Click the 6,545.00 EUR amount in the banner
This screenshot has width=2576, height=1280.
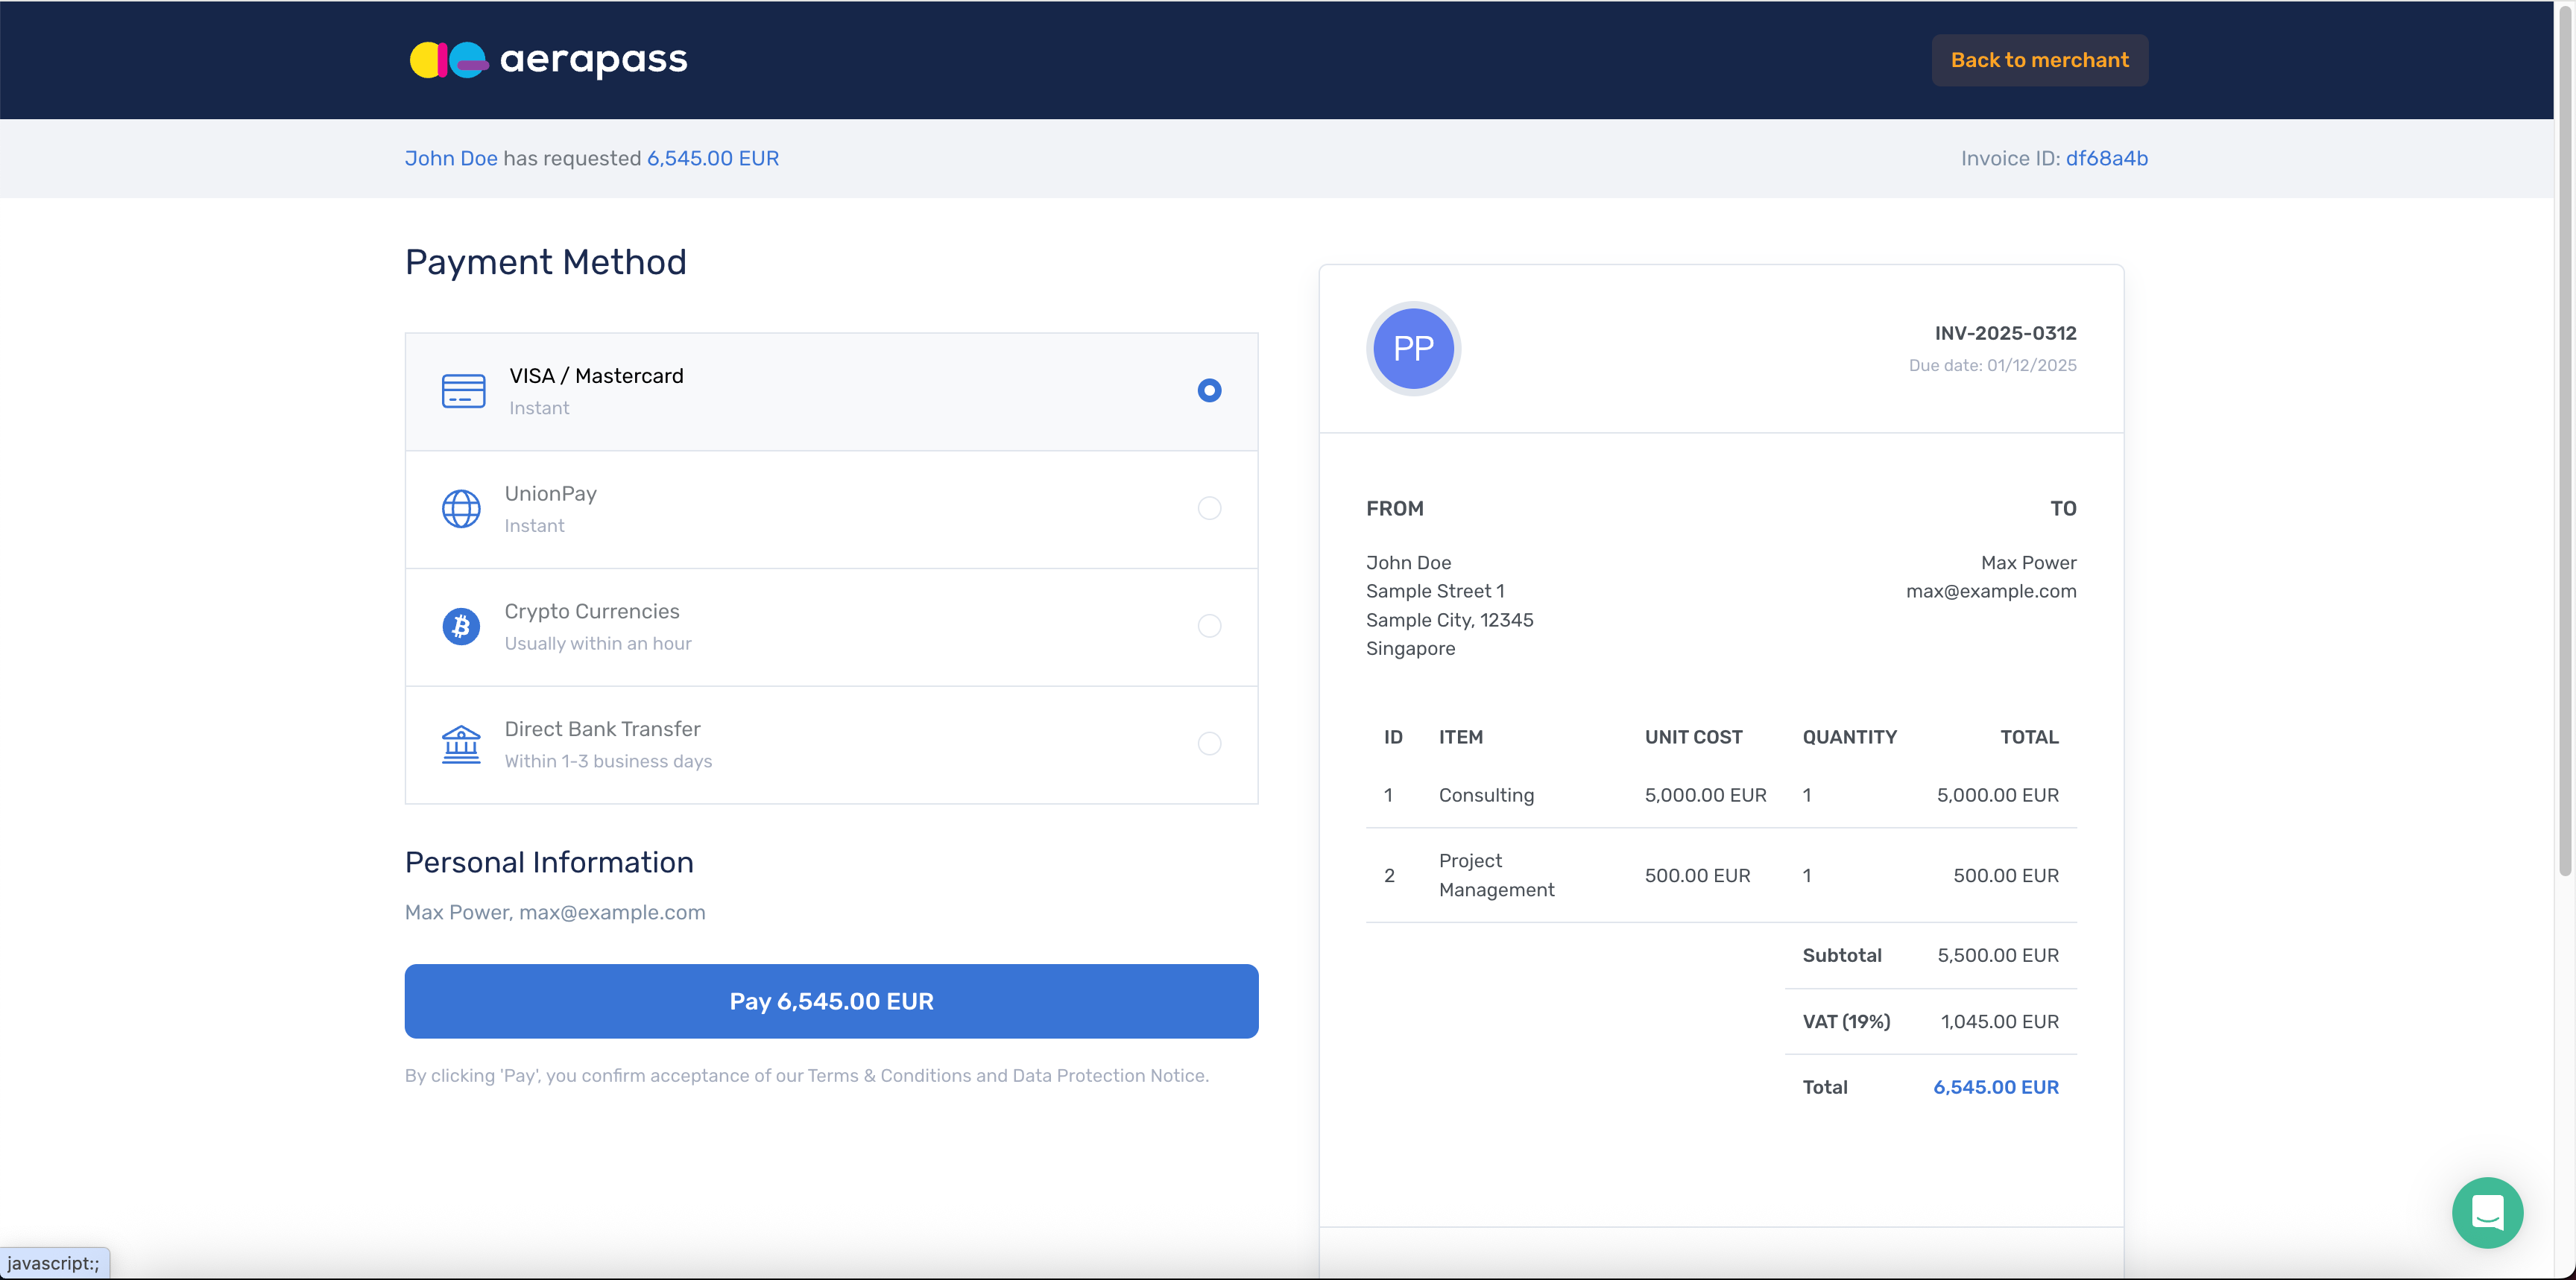[712, 158]
